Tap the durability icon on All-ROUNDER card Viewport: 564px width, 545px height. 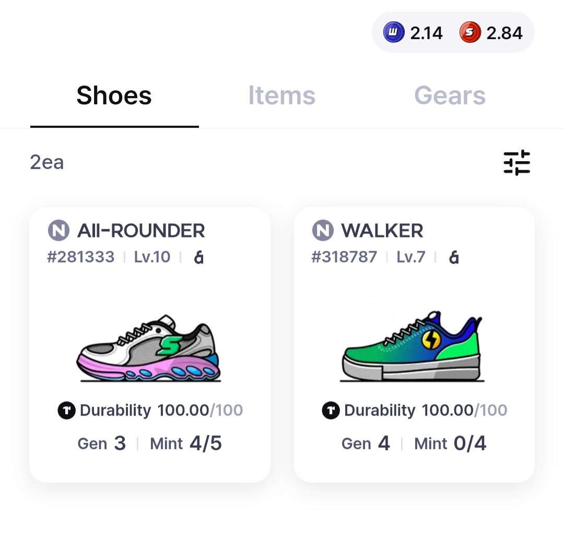67,410
